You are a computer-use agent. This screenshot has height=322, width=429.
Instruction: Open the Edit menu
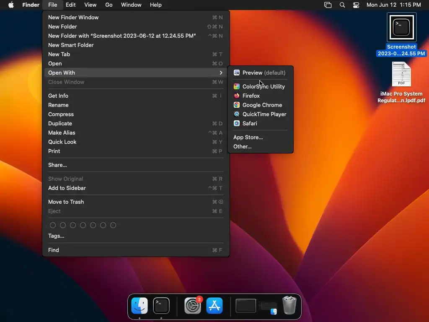70,5
